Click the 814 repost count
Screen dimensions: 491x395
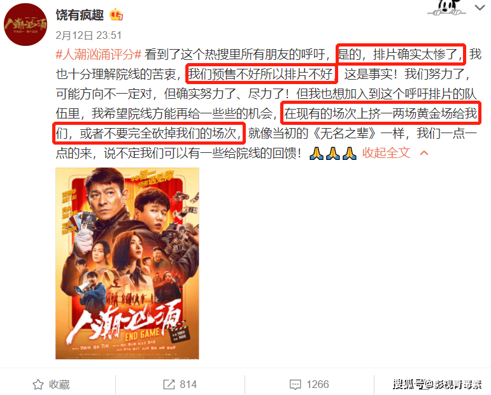click(189, 384)
